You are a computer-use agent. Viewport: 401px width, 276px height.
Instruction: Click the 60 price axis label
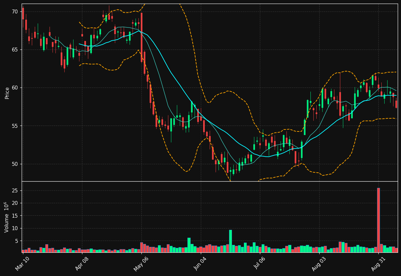15,88
